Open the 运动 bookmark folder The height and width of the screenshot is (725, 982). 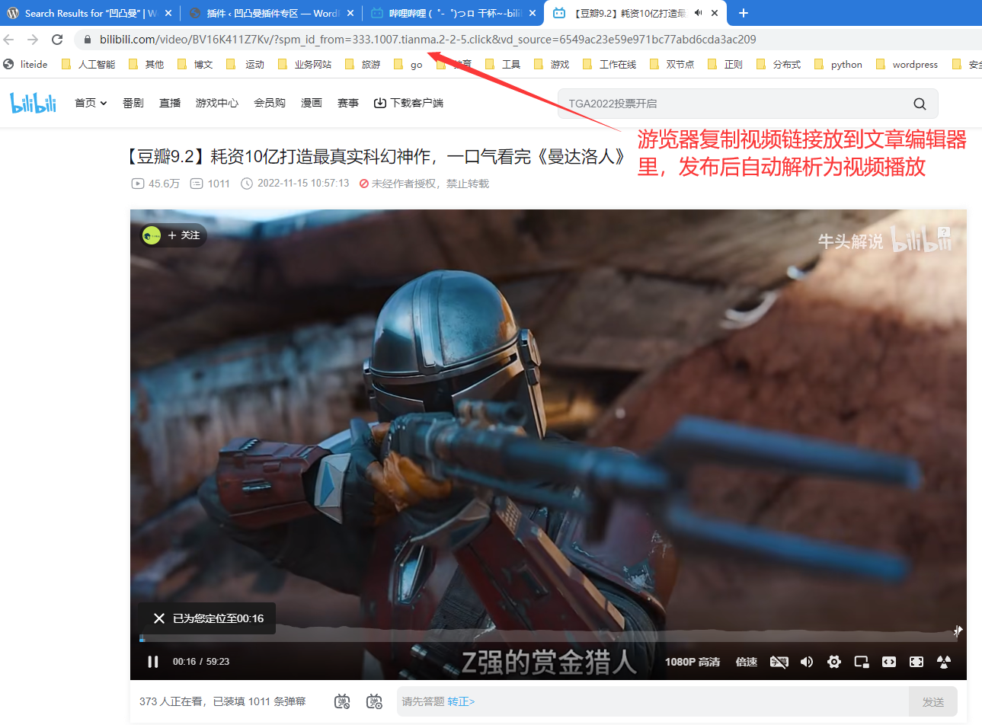(245, 65)
